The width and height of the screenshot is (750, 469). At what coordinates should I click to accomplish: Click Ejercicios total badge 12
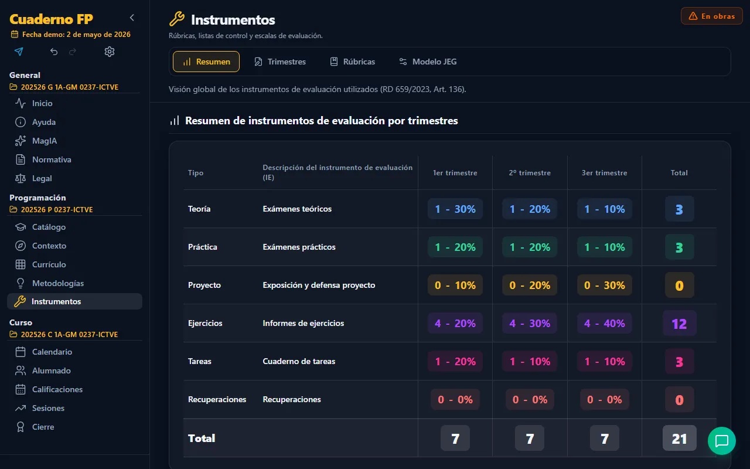coord(679,323)
